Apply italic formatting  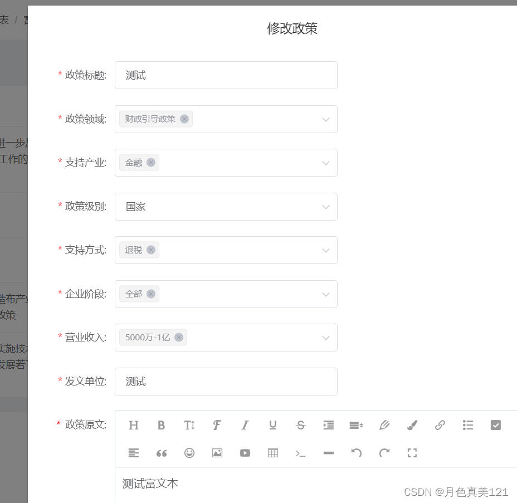245,425
